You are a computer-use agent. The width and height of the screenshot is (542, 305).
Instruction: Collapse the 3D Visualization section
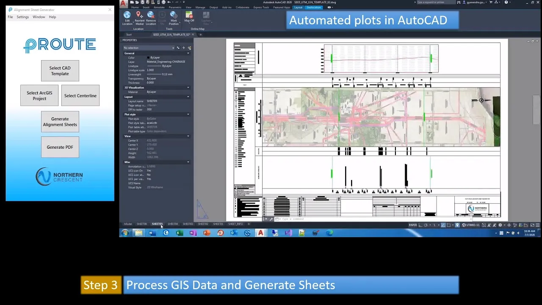click(188, 88)
